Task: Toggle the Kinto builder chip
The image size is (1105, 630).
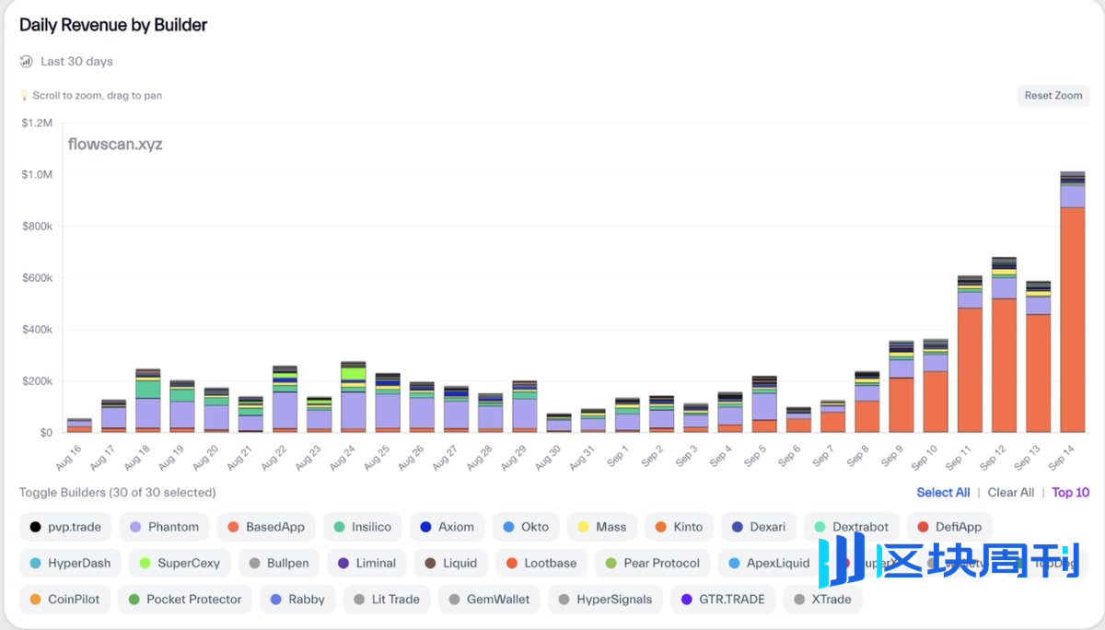Action: coord(679,527)
